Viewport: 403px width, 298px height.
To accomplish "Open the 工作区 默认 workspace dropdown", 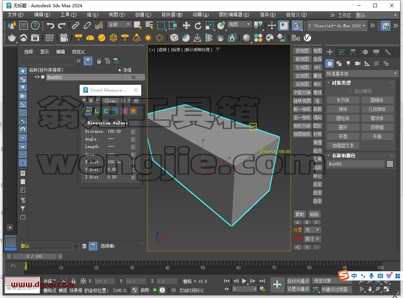I will pyautogui.click(x=377, y=15).
